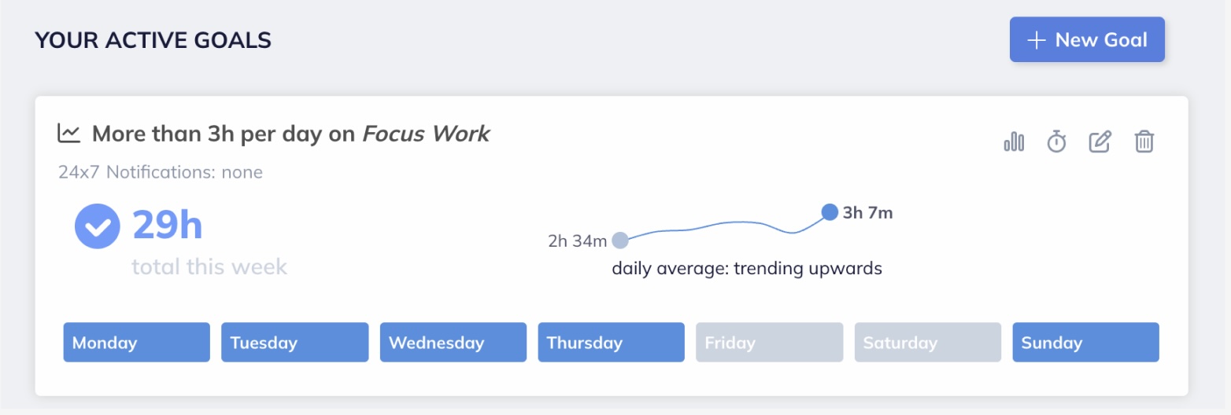Toggle the Wednesday day button
Screen dimensions: 1231x415
453,342
